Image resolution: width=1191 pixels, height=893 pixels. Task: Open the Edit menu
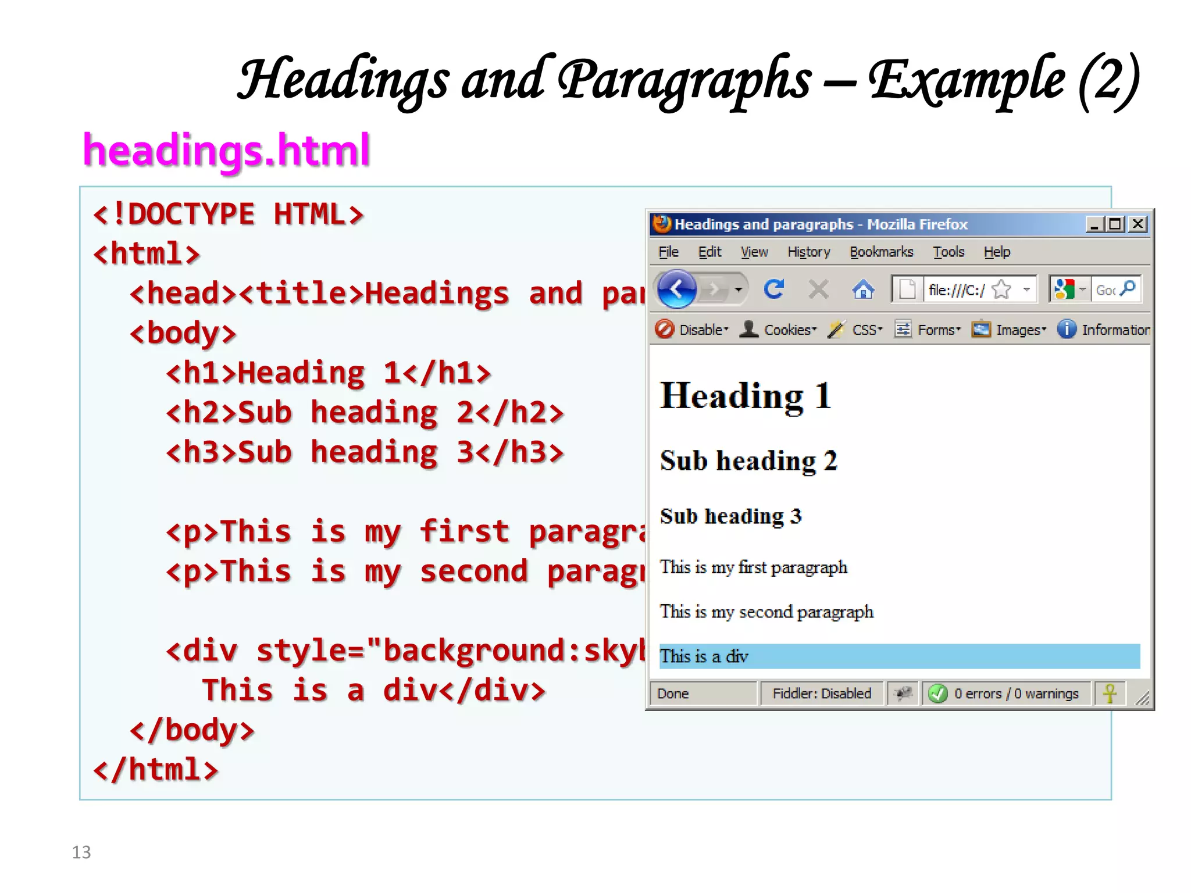[x=709, y=252]
